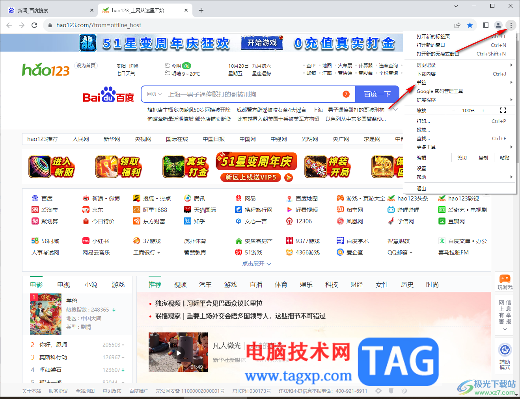Click the bookmark star icon

470,25
